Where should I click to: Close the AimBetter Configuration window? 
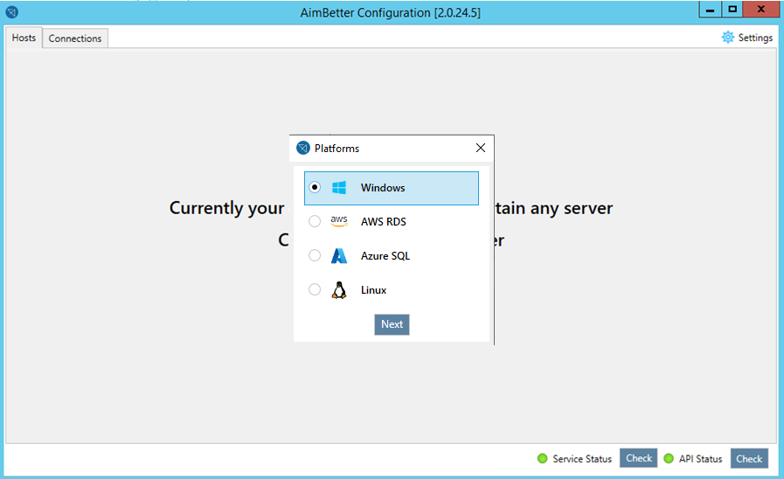pos(761,10)
